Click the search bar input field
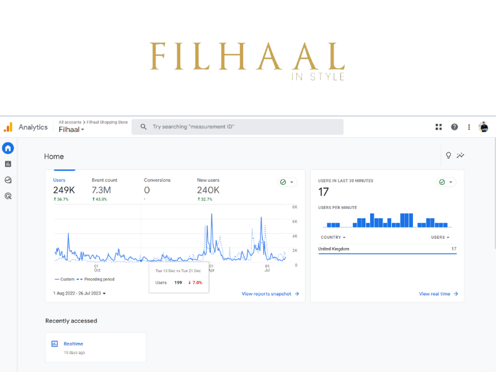 [237, 126]
